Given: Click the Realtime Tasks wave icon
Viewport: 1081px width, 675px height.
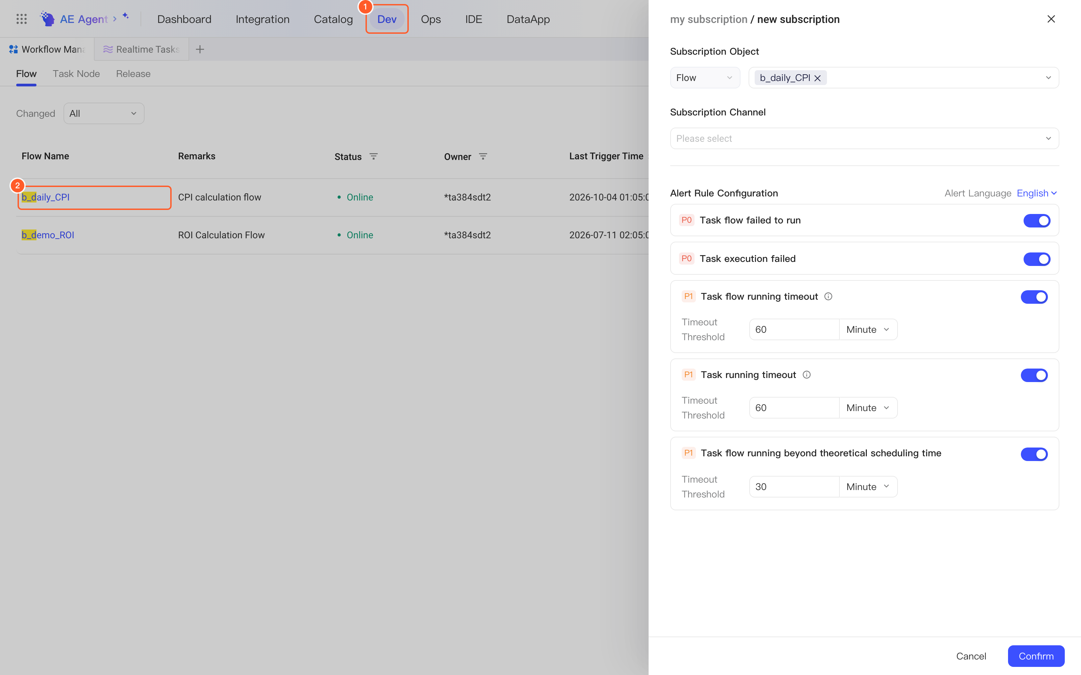Looking at the screenshot, I should pos(108,49).
